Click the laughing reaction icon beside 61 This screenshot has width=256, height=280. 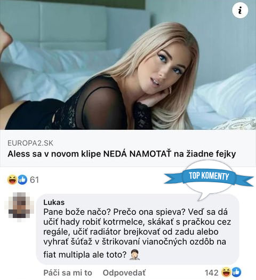pos(12,180)
